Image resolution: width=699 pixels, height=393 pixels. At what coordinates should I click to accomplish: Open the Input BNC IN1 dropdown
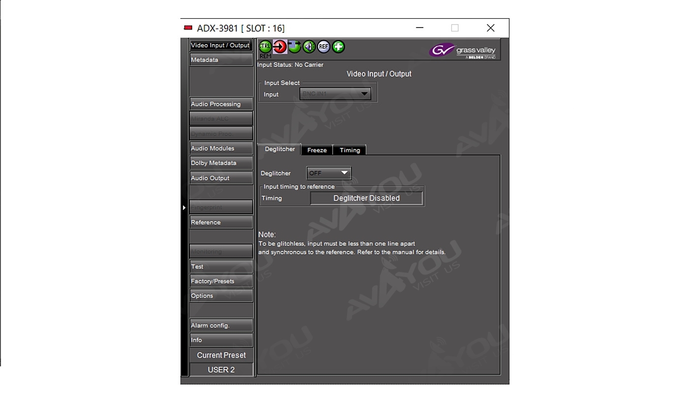(x=335, y=94)
